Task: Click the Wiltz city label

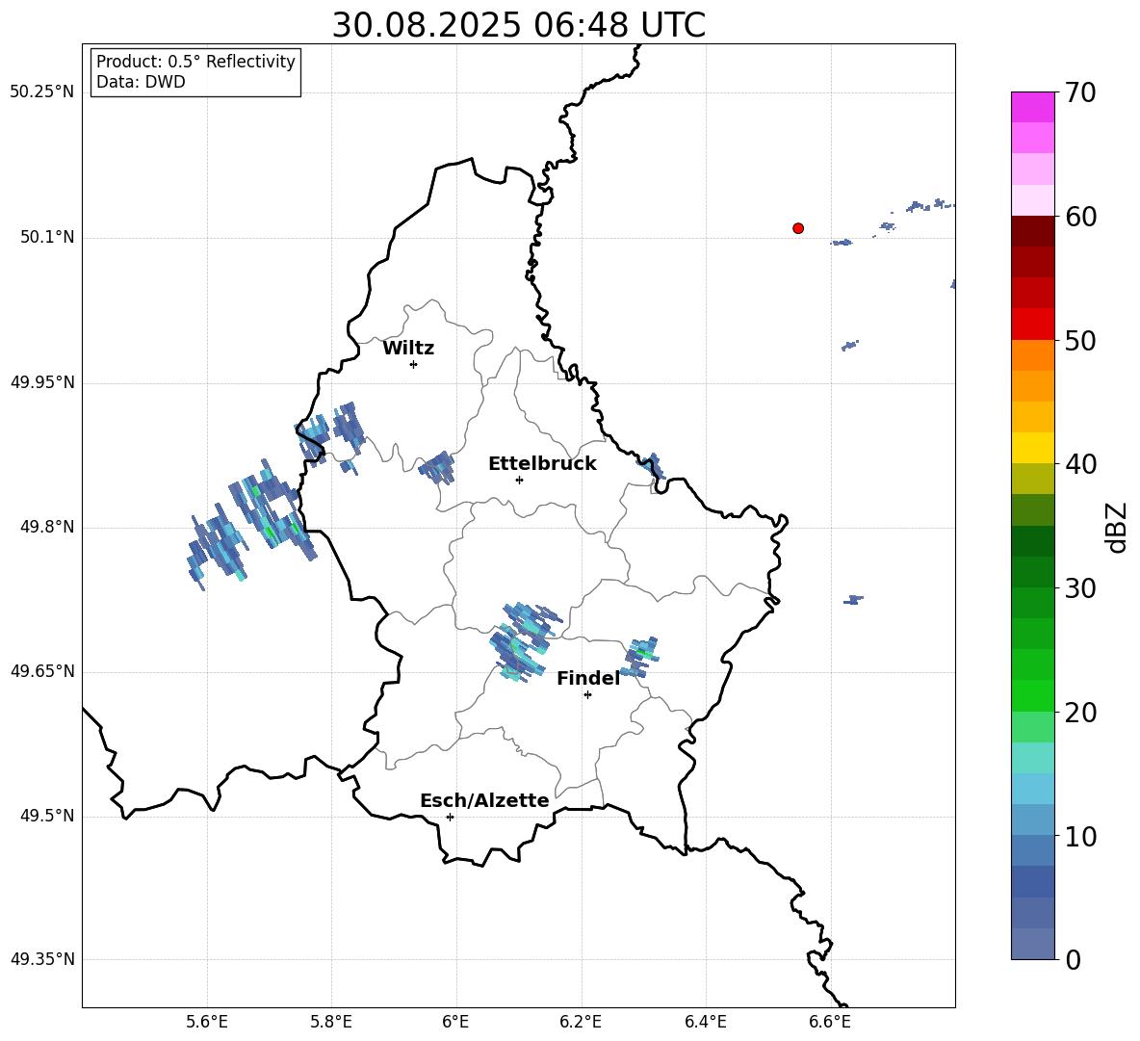Action: pyautogui.click(x=408, y=349)
